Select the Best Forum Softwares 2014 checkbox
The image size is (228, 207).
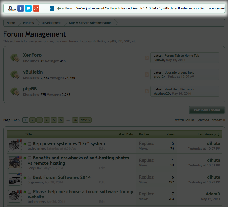pos(30,178)
